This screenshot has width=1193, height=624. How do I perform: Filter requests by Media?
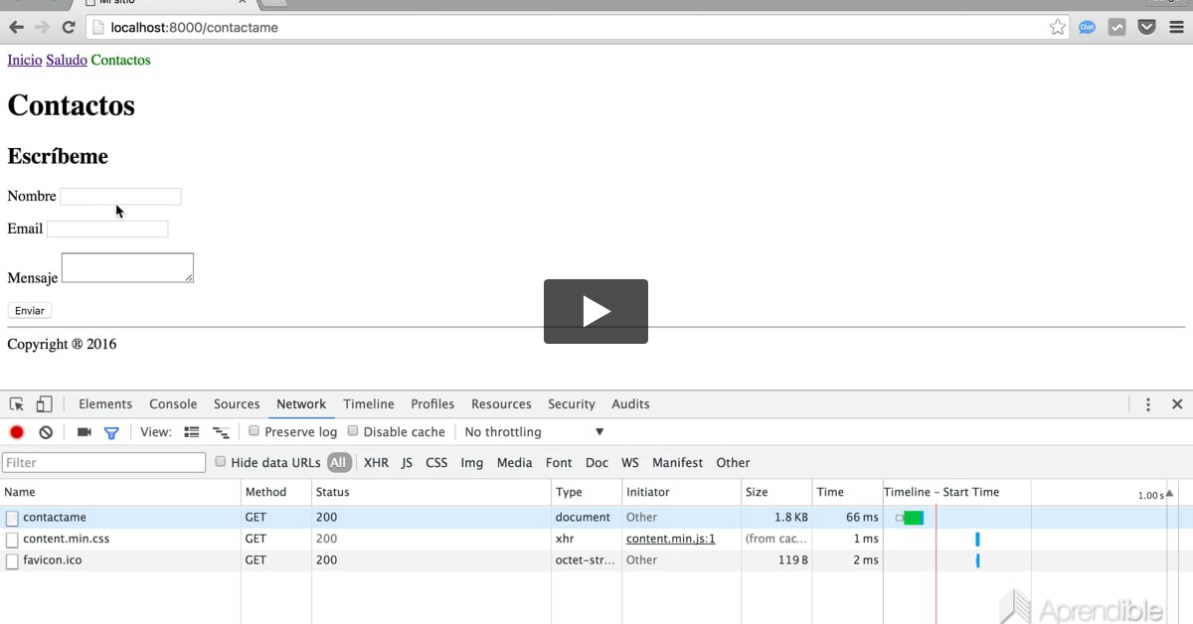click(514, 463)
